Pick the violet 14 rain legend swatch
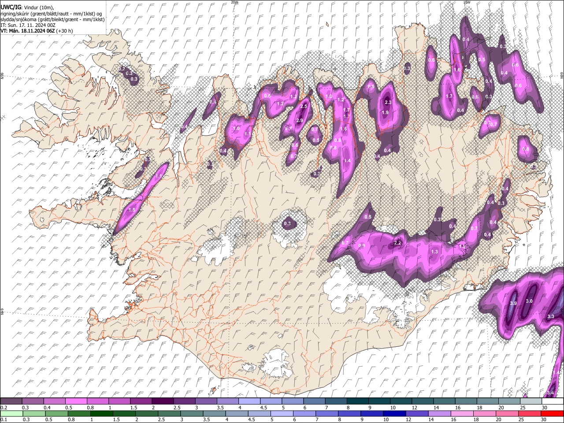Image resolution: width=564 pixels, height=423 pixels. point(440,413)
